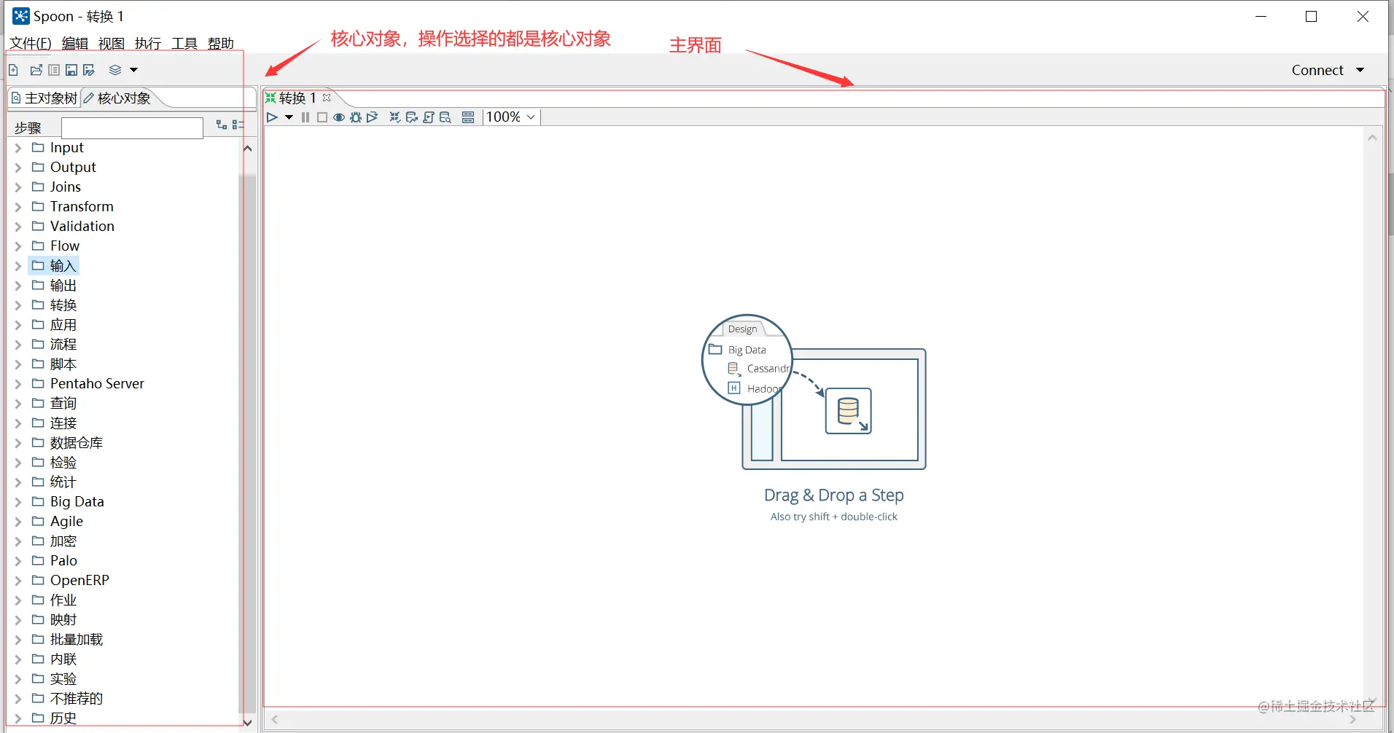Open the 编辑 menu
The image size is (1394, 733).
point(75,44)
